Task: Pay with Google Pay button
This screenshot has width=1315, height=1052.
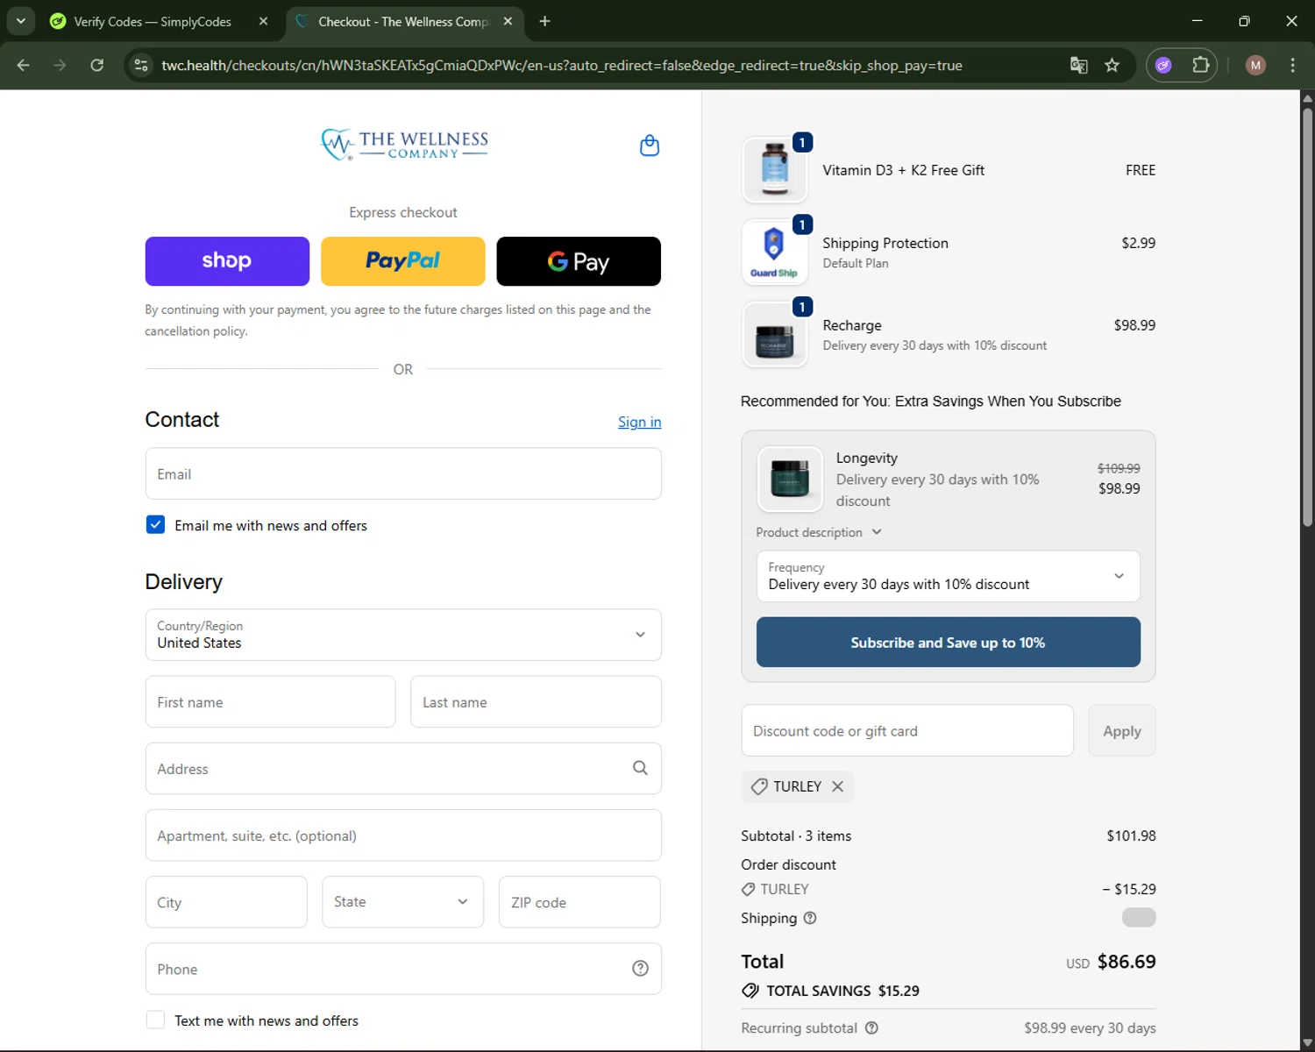Action: pyautogui.click(x=579, y=261)
